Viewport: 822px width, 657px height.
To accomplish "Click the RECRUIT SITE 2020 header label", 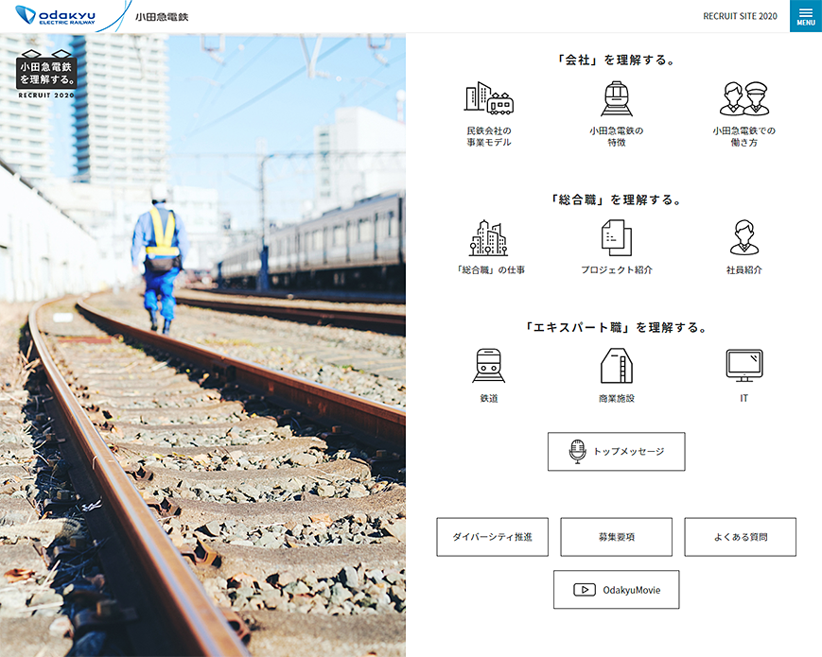I will (740, 16).
